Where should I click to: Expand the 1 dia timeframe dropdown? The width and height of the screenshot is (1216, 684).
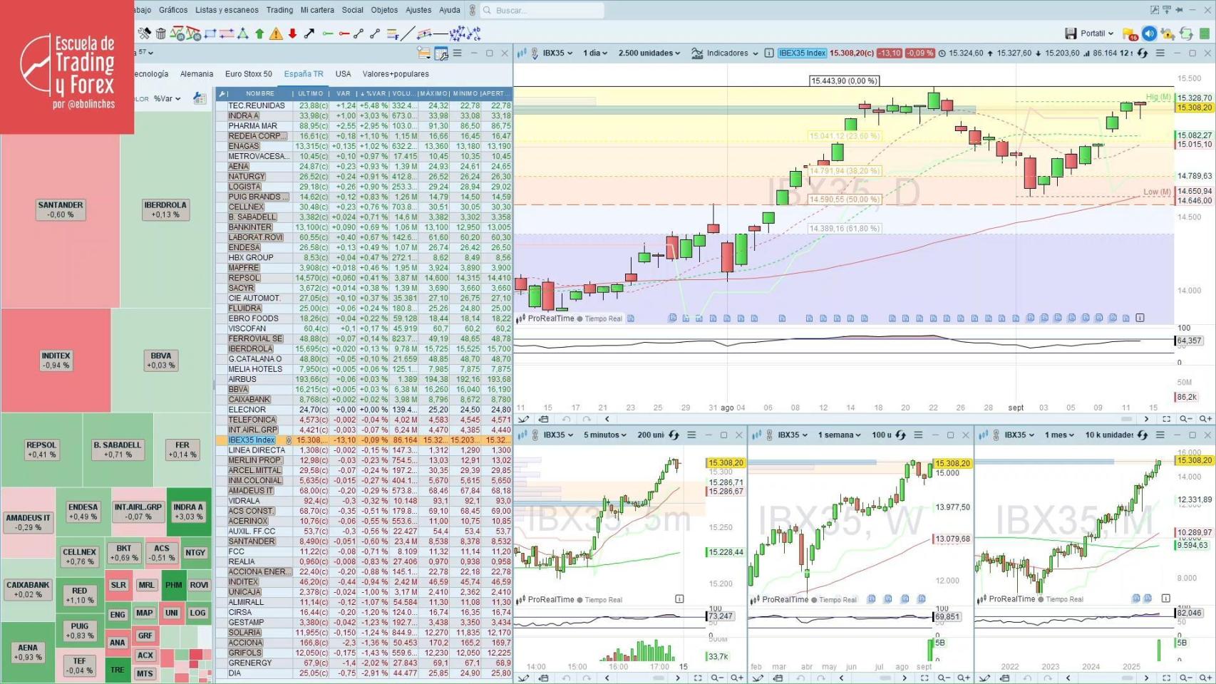tap(594, 53)
